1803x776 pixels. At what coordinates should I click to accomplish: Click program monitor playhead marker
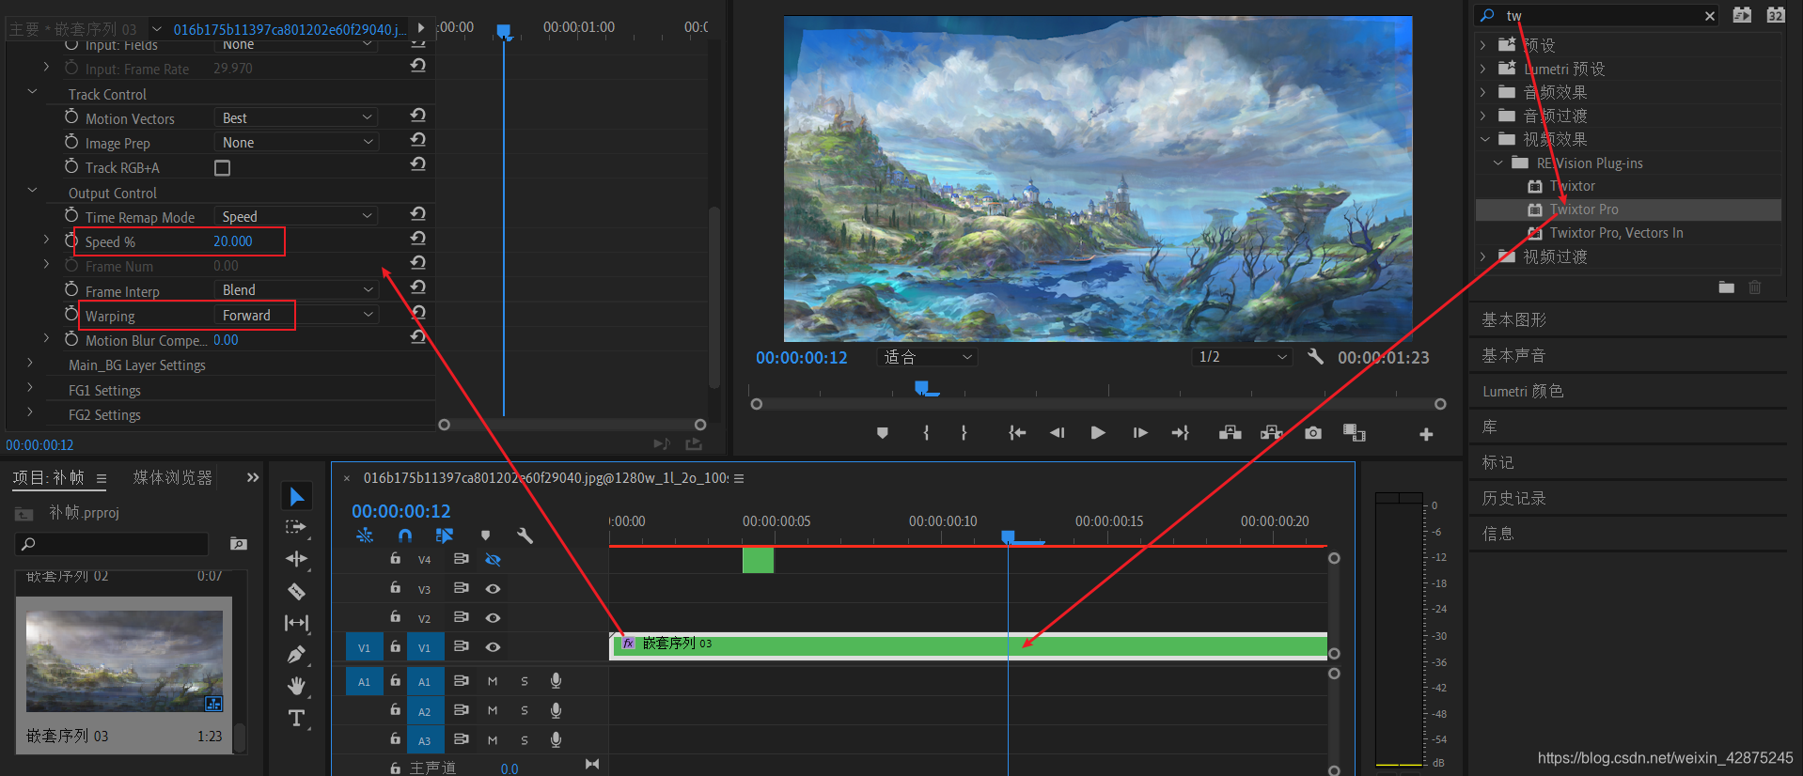923,387
